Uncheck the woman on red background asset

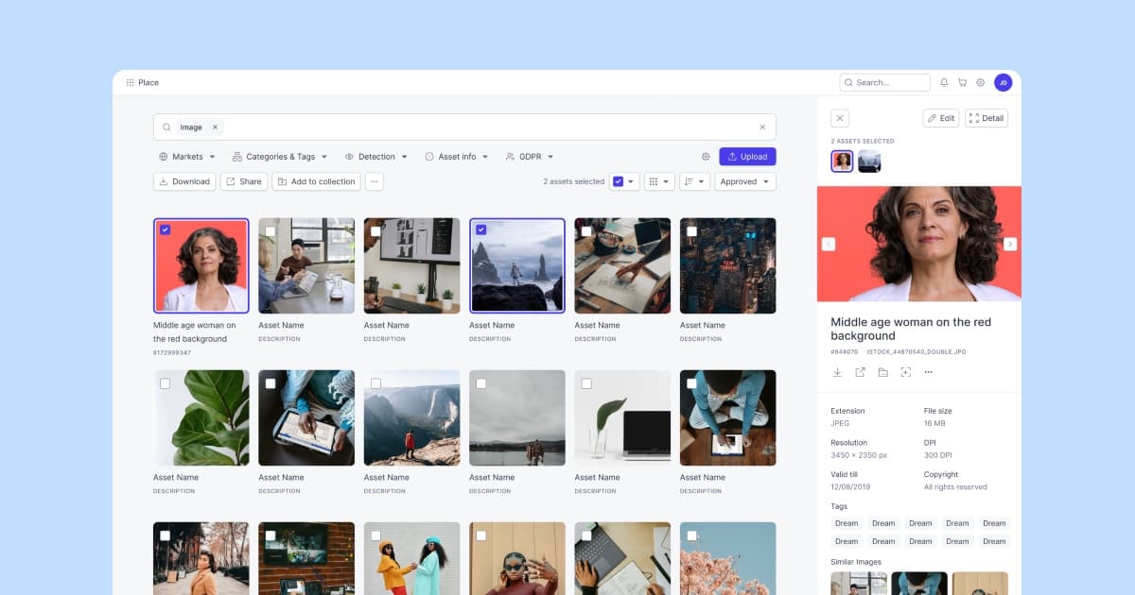point(165,229)
